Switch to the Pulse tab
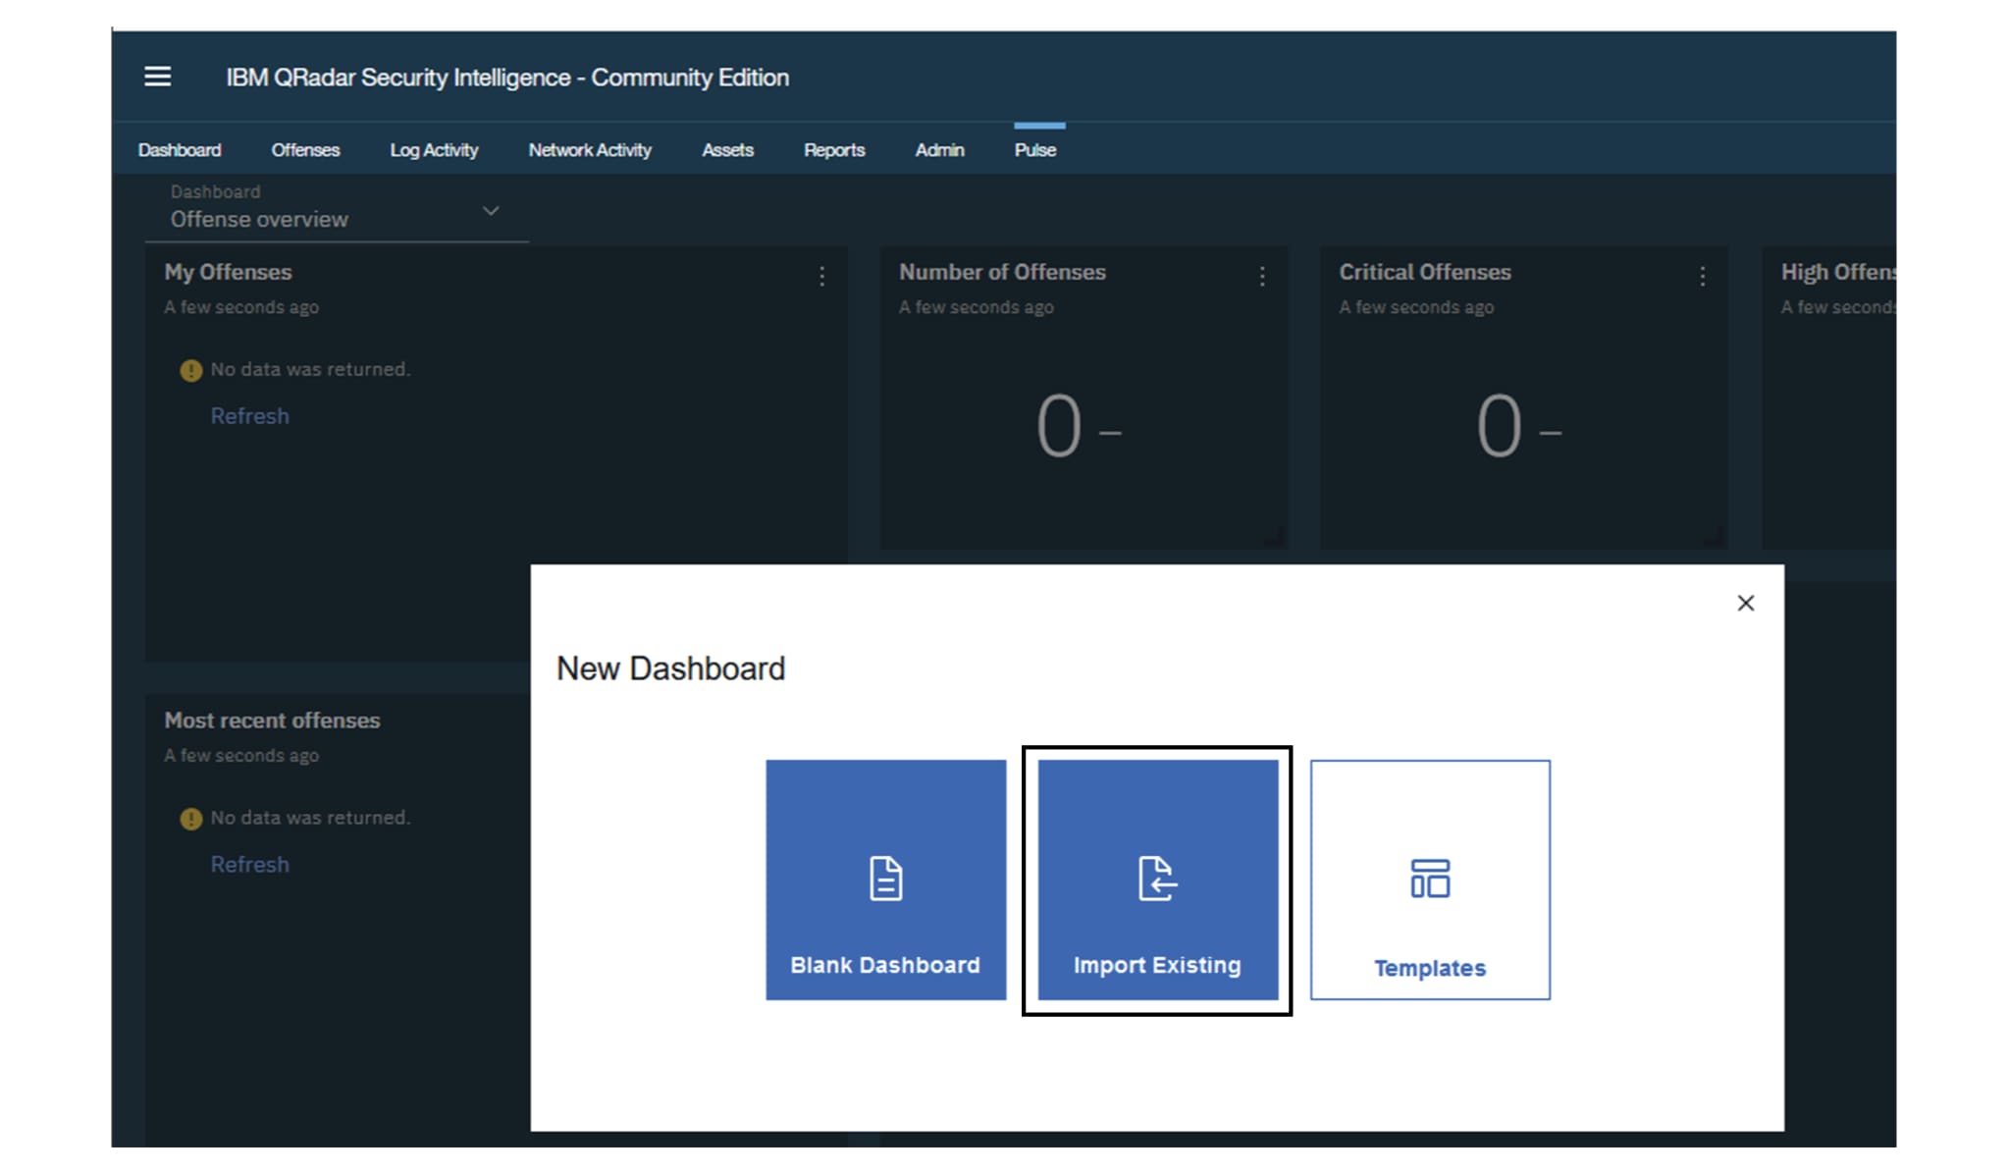Image resolution: width=2008 pixels, height=1174 pixels. coord(1035,149)
